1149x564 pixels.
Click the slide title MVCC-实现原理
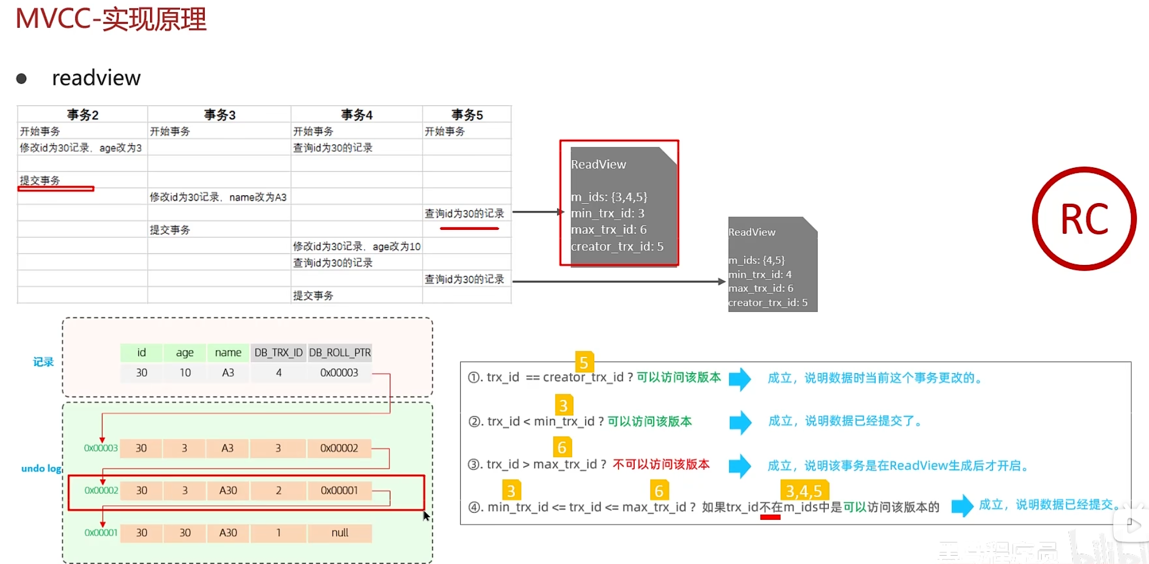(x=111, y=20)
